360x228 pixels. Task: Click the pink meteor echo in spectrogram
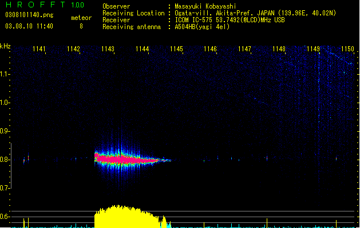click(x=126, y=158)
